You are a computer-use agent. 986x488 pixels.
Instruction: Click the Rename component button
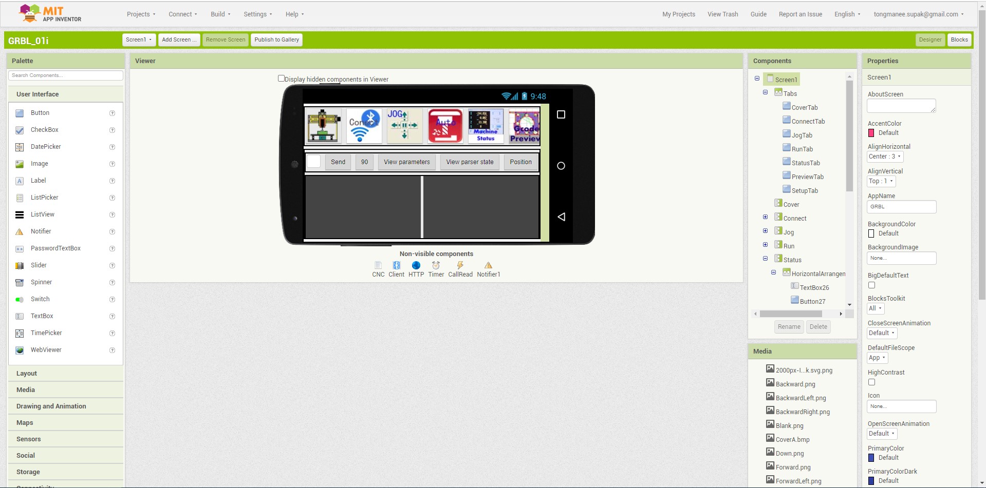pos(789,327)
